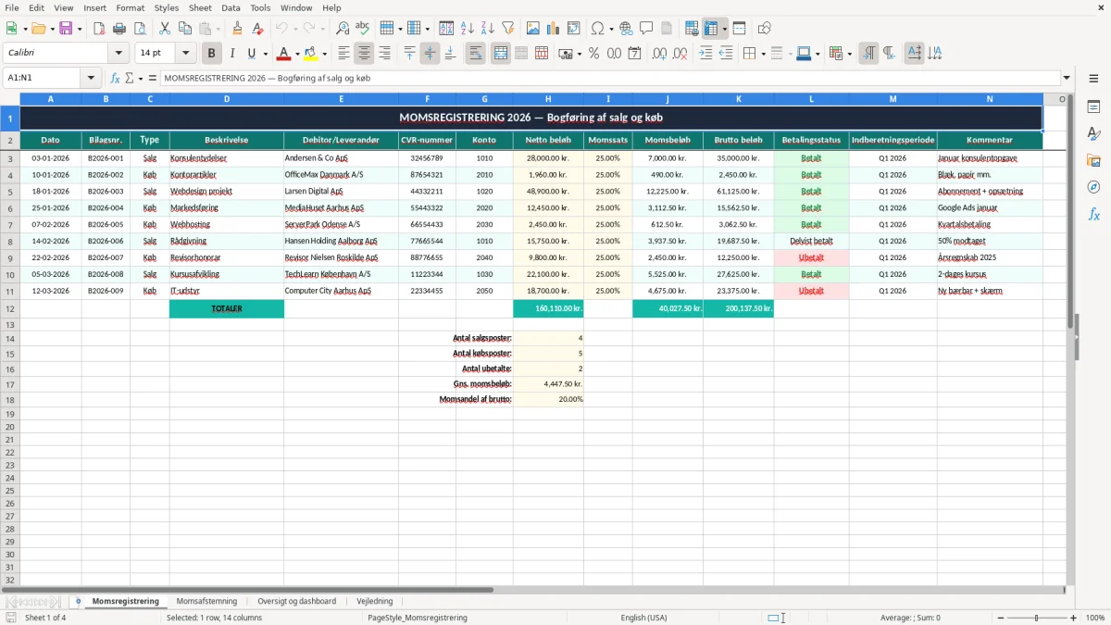Open Find and Replace

343,29
